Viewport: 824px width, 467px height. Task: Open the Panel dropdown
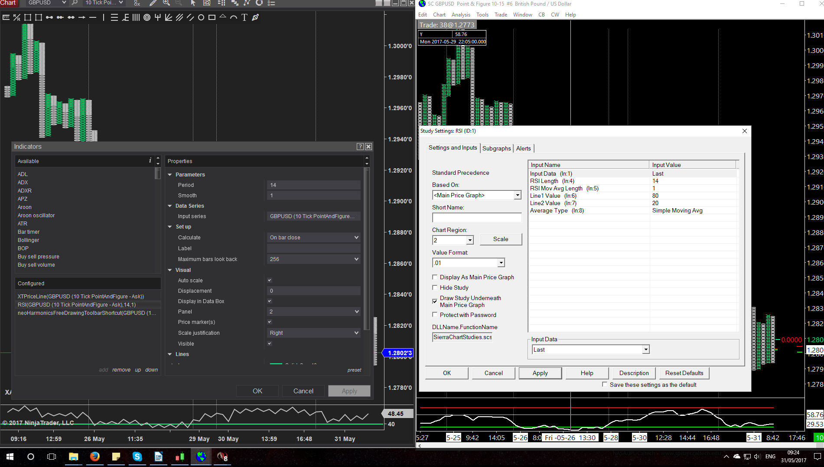click(314, 312)
